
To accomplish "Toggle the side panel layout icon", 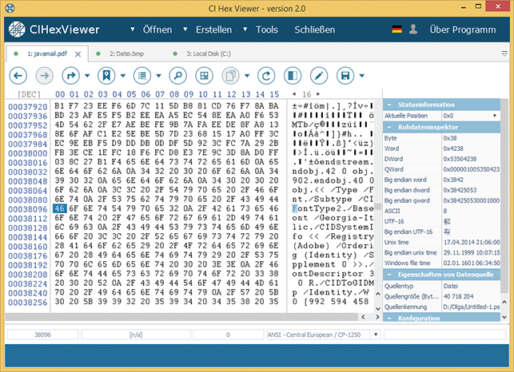I will 293,76.
